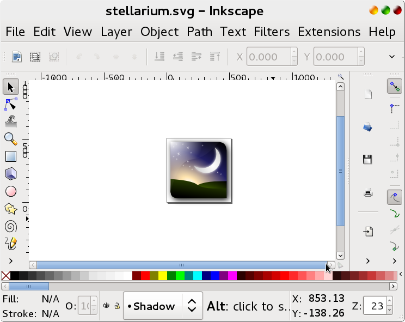Toggle snap to paths green curve
Screen dimensions: 405x322
tap(395, 214)
